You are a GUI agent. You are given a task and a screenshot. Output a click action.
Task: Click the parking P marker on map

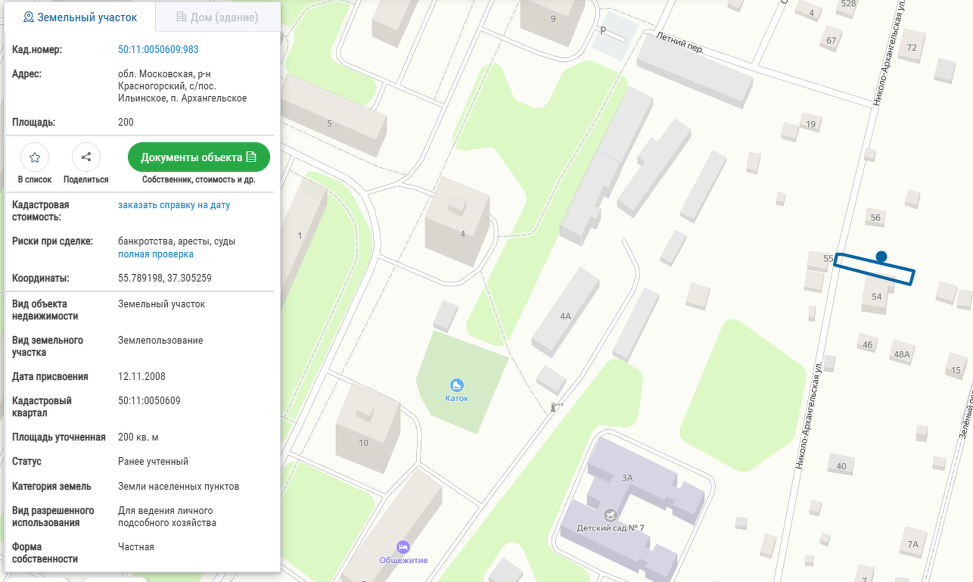603,31
